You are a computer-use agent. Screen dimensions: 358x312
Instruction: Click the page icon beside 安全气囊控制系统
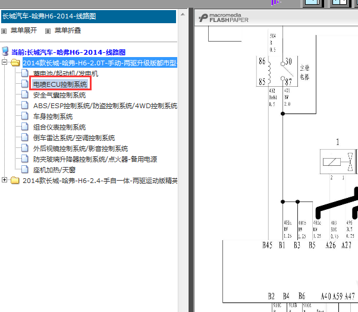24,94
